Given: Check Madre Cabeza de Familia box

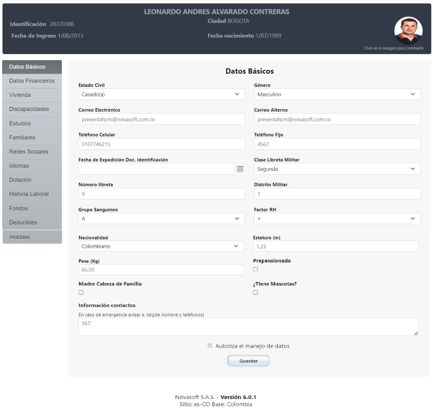Looking at the screenshot, I should pyautogui.click(x=81, y=292).
